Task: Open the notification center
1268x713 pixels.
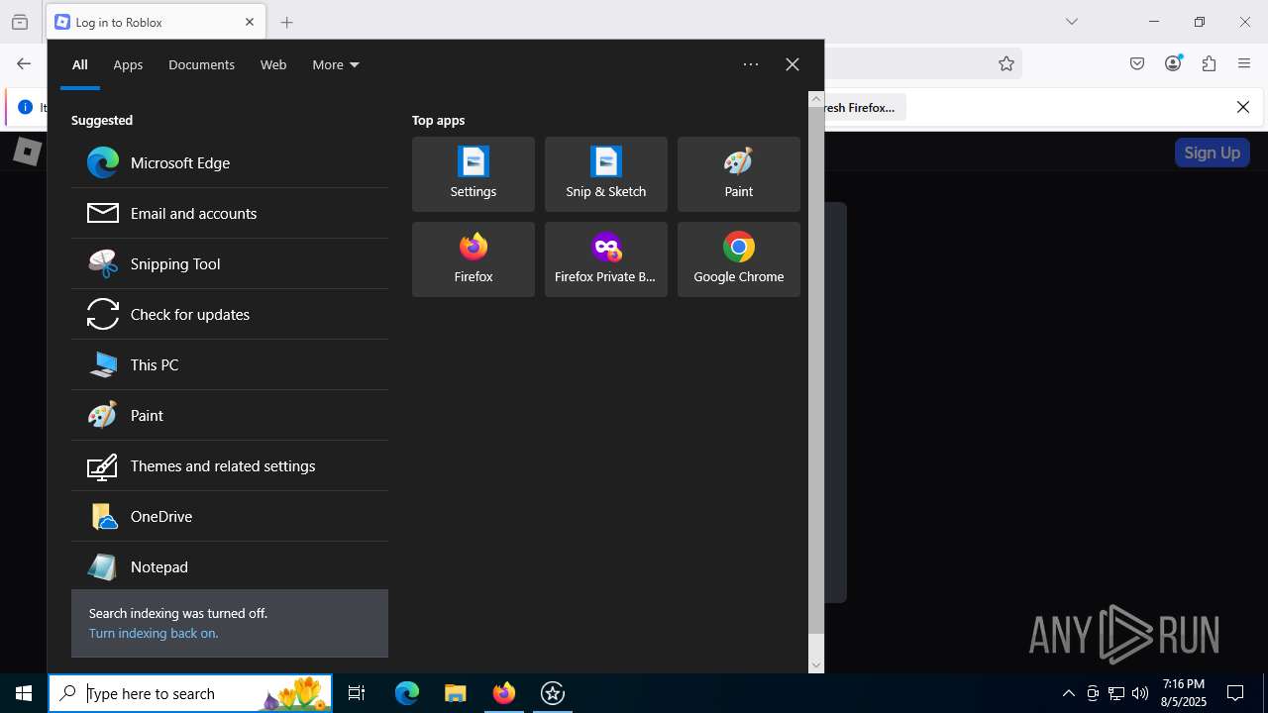Action: point(1235,693)
